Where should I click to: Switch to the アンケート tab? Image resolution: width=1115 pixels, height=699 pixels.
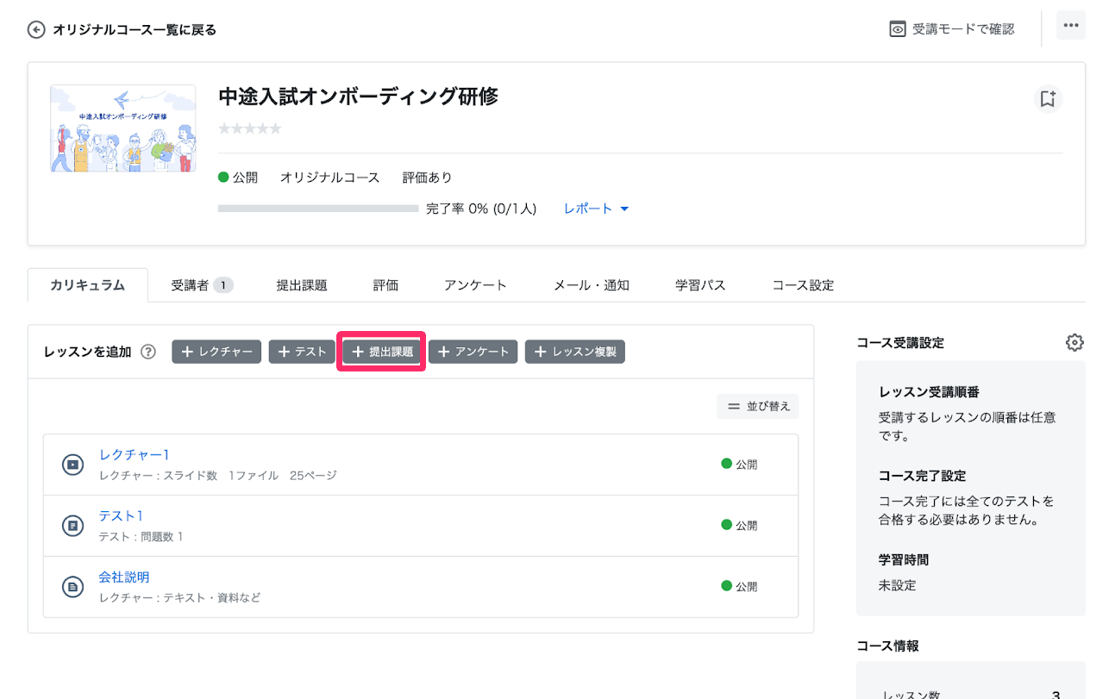pyautogui.click(x=475, y=285)
